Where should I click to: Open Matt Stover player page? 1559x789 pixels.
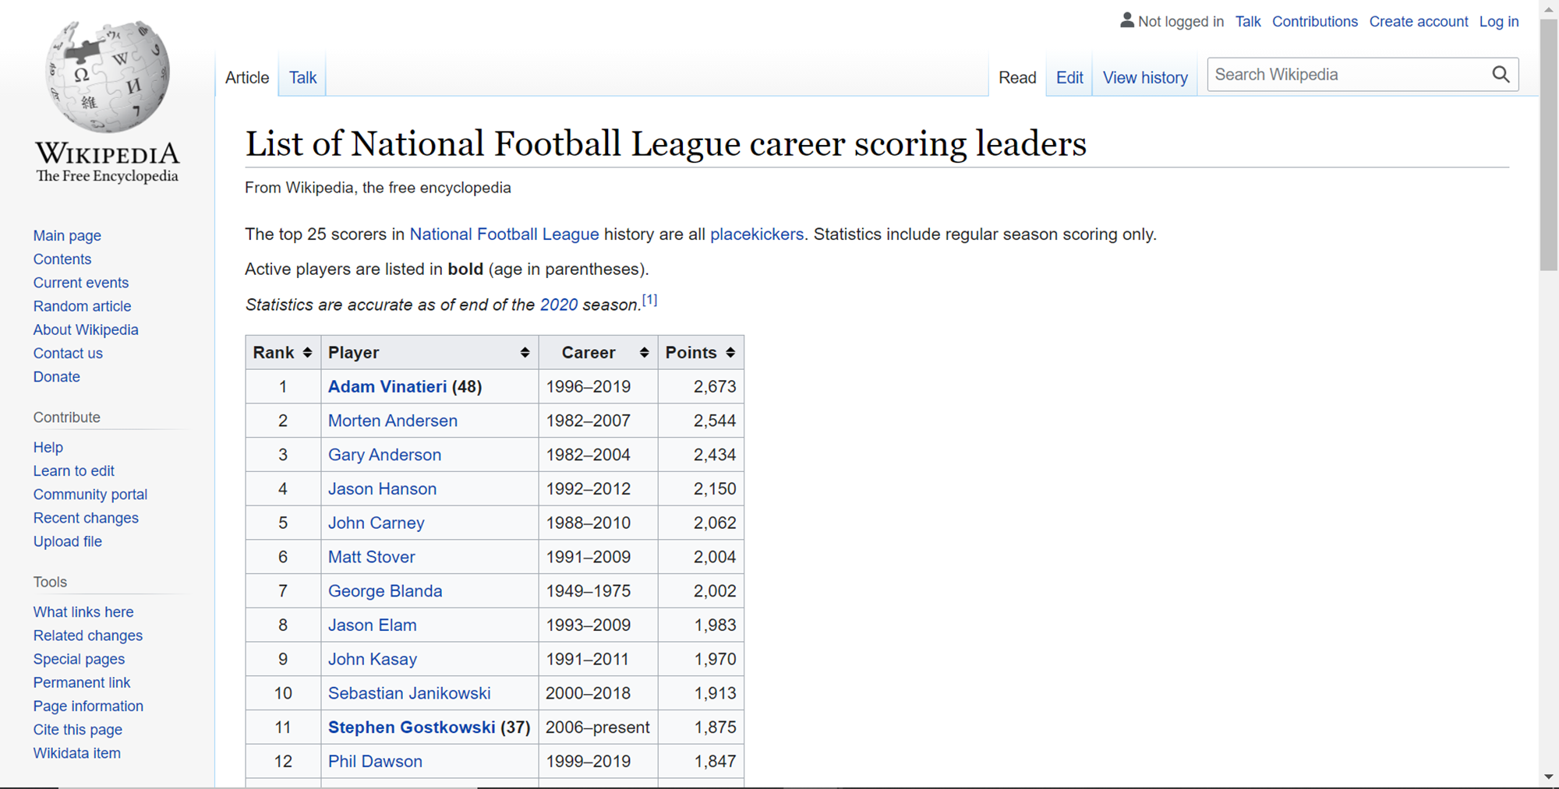pyautogui.click(x=372, y=557)
